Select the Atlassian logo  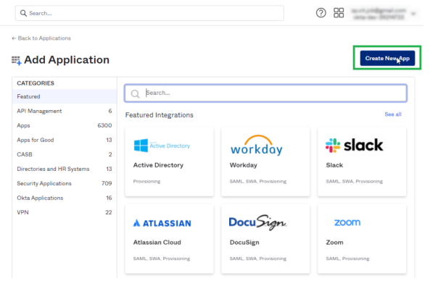(162, 223)
